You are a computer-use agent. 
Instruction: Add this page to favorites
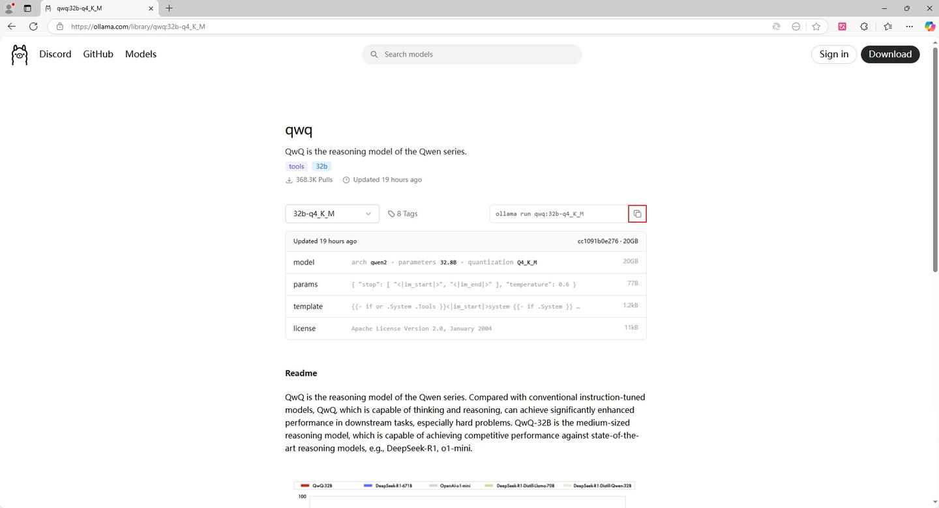coord(816,27)
